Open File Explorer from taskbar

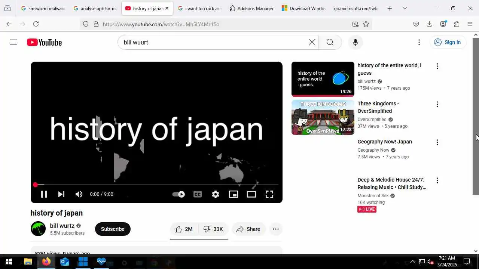[28, 262]
